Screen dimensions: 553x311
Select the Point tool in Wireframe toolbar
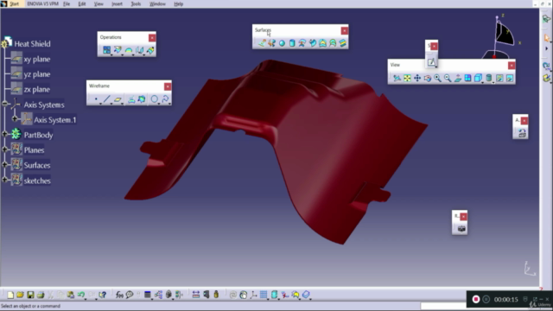(96, 99)
